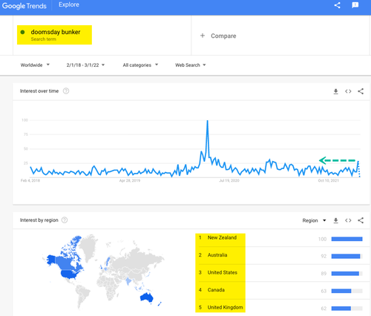
Task: Share the Interest over time chart
Action: [x=361, y=91]
